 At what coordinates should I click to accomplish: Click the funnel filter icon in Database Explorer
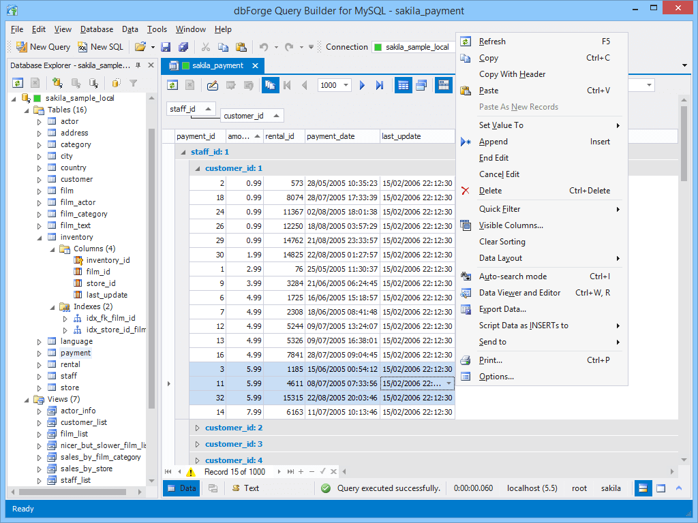click(x=133, y=82)
